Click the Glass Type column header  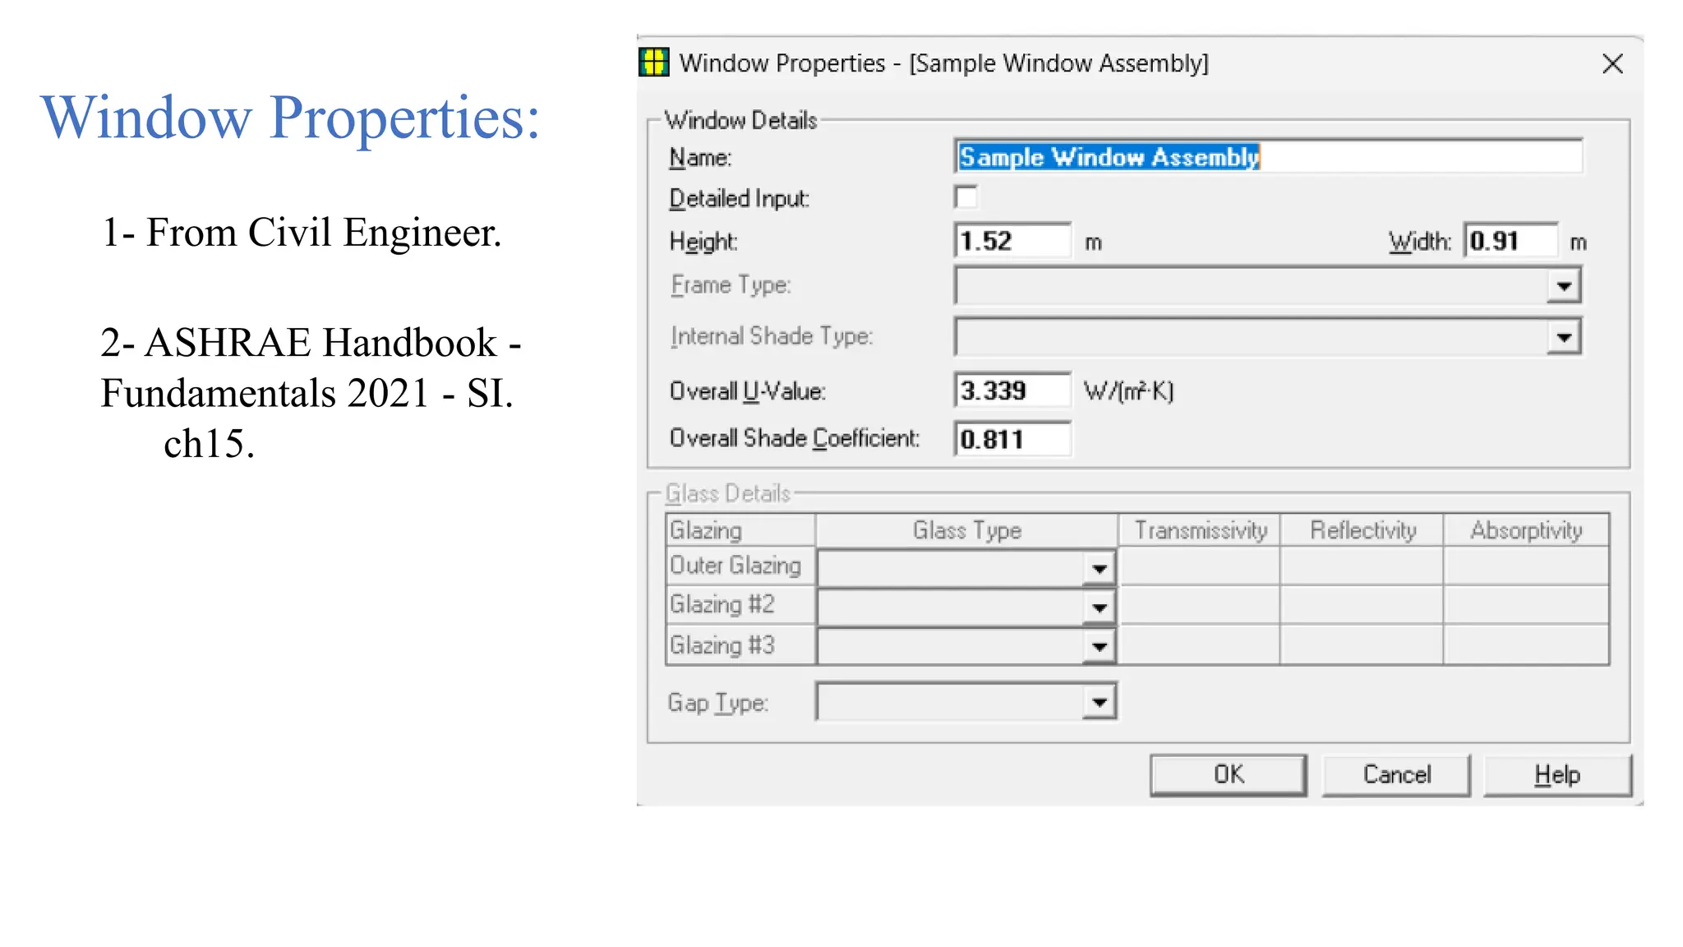coord(967,530)
